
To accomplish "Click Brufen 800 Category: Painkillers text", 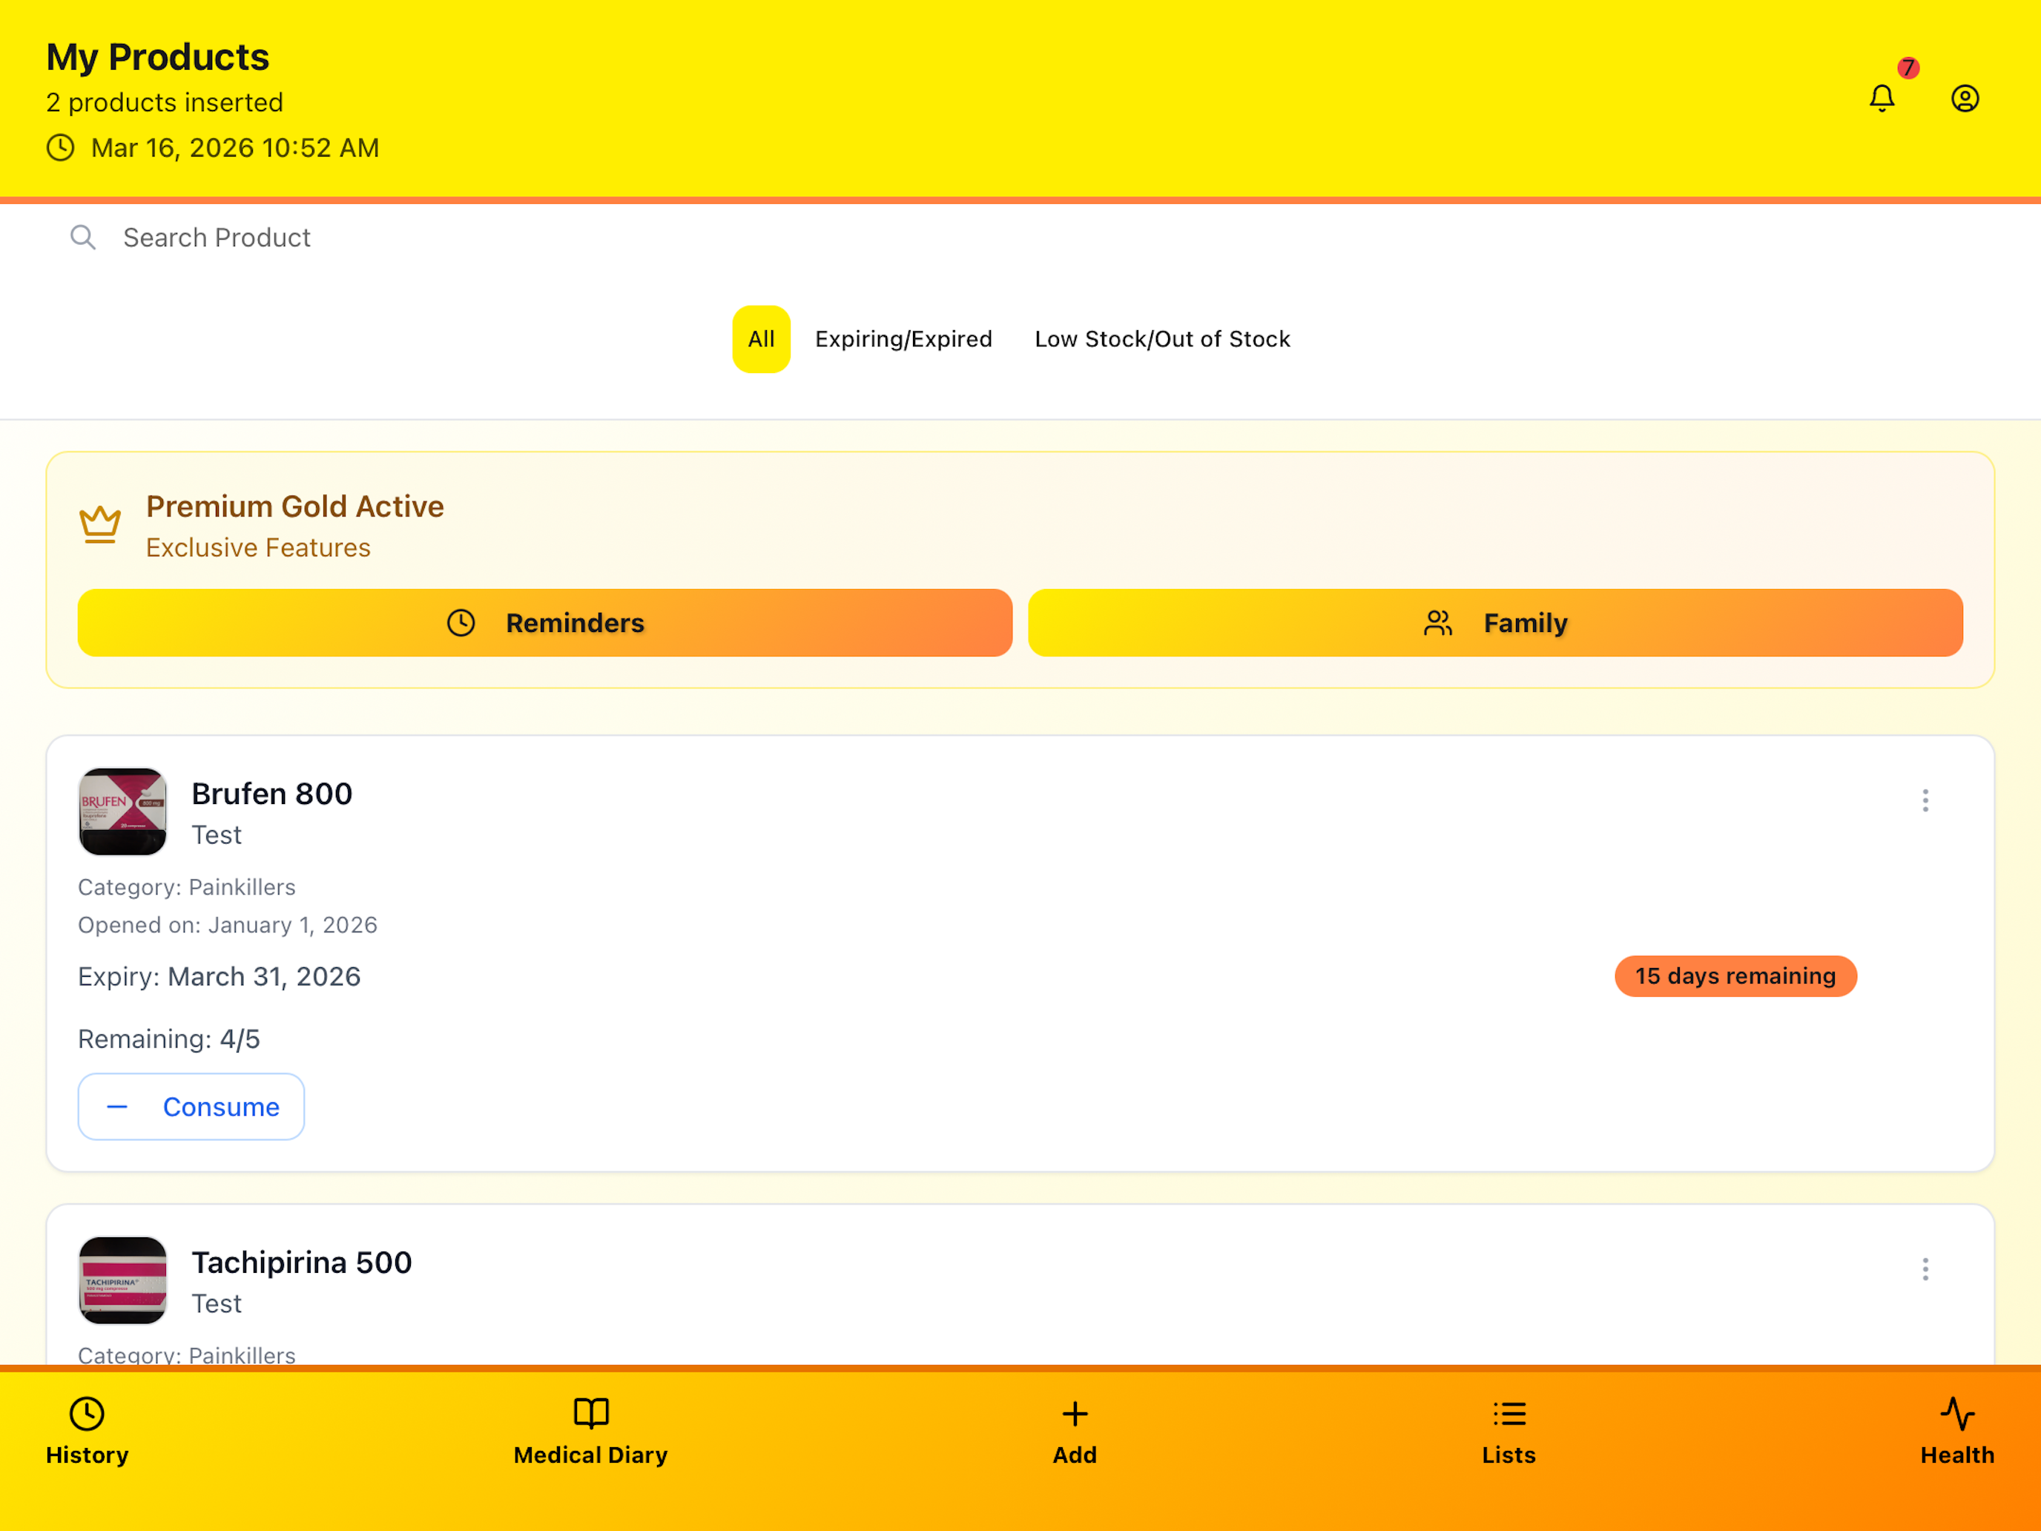I will pos(186,887).
